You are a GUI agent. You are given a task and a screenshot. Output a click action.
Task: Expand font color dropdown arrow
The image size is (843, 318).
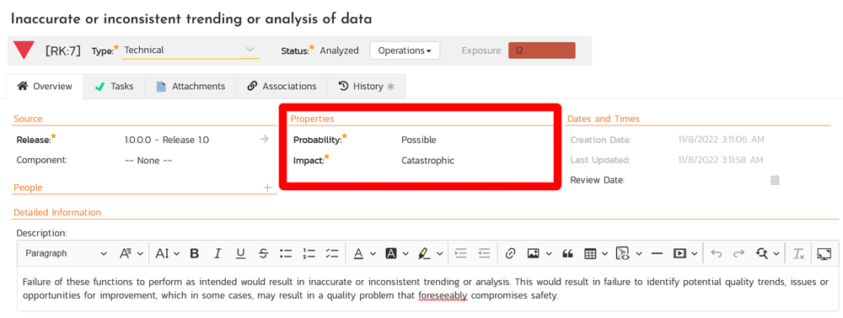click(x=373, y=254)
